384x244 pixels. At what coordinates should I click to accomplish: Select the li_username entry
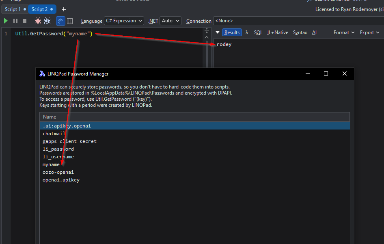pyautogui.click(x=195, y=157)
